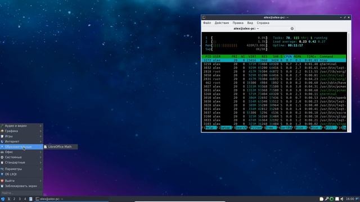Screen dimensions: 360x202
Task: Click the lock screen menu icon
Action: (x=2, y=186)
